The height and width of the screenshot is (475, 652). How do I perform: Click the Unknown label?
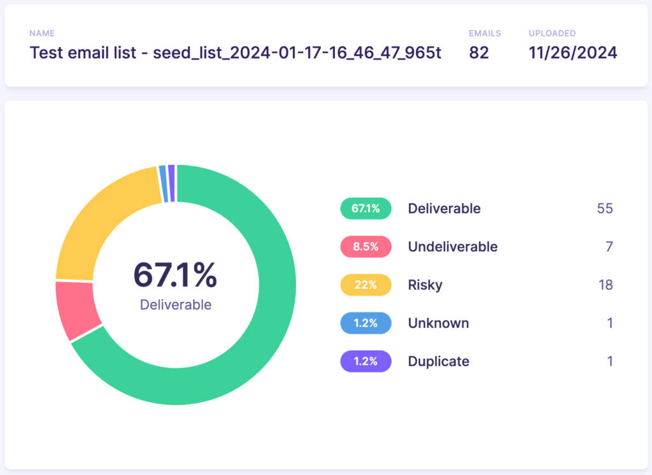[438, 323]
